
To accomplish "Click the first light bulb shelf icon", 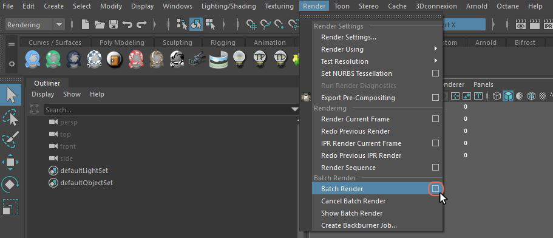I will [x=239, y=59].
